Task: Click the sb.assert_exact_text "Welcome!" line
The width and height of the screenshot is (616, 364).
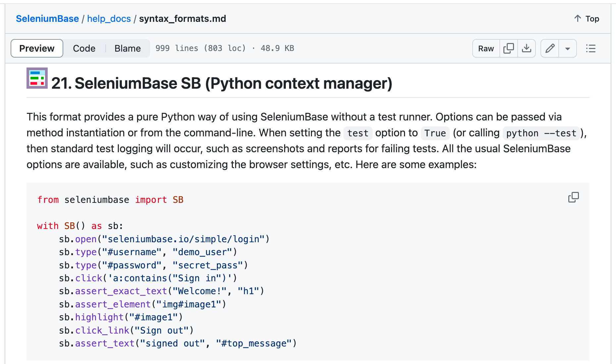Action: (x=162, y=291)
